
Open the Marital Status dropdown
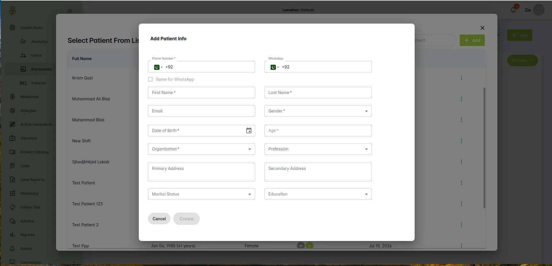201,194
